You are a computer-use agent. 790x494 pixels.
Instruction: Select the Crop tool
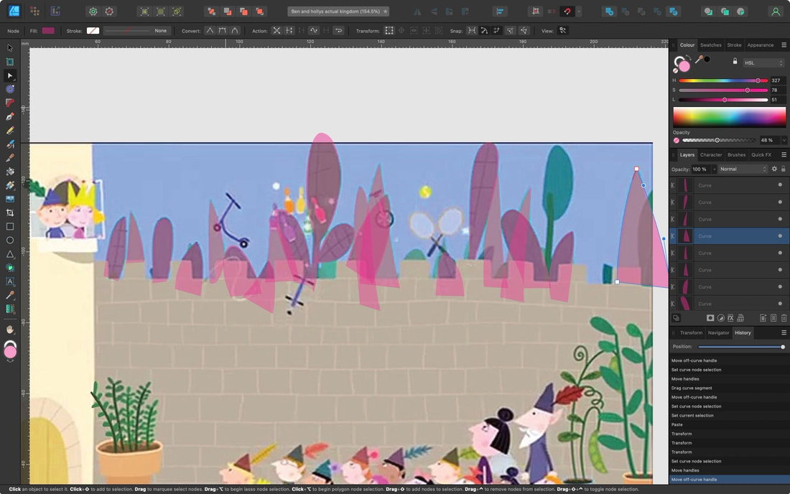(9, 213)
